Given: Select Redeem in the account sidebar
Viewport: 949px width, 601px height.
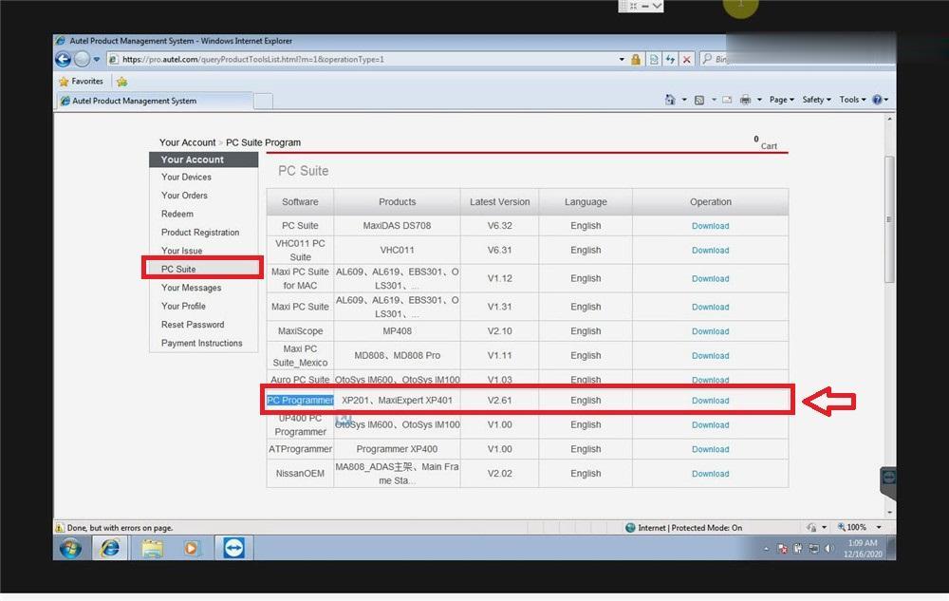Looking at the screenshot, I should pos(177,214).
